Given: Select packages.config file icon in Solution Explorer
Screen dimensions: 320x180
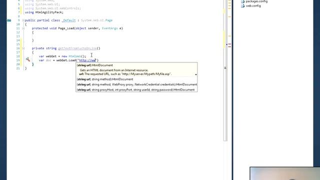Looking at the screenshot, I should (242, 1).
